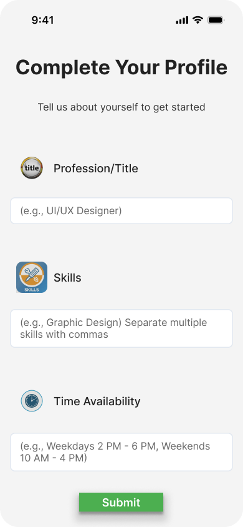Tap the Wi-Fi status icon
Image resolution: width=243 pixels, height=527 pixels.
(x=198, y=20)
